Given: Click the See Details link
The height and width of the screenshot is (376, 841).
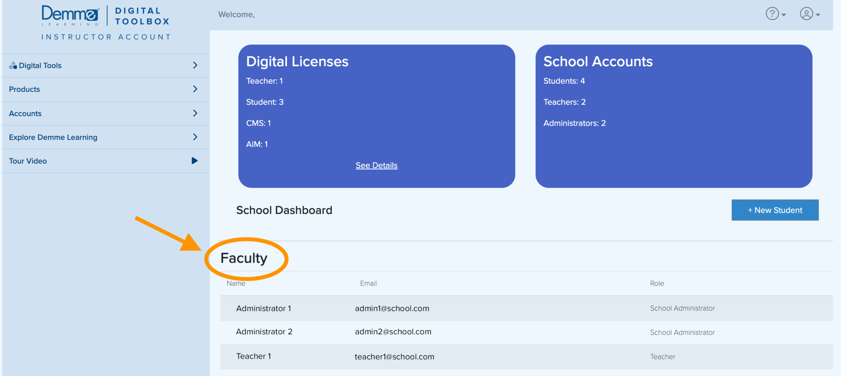Looking at the screenshot, I should 376,165.
